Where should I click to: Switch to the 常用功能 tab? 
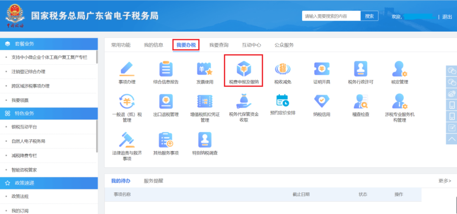point(121,45)
